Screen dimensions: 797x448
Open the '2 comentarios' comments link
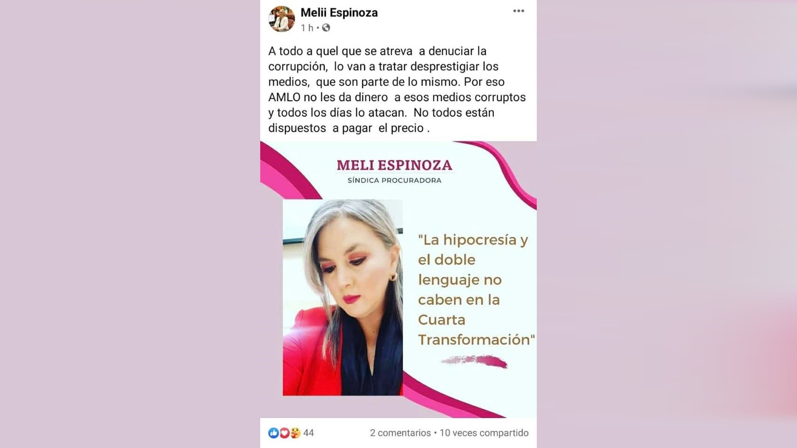coord(400,433)
